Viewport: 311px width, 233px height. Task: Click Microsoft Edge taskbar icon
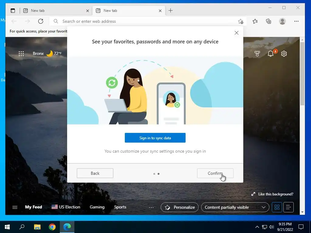point(67,227)
